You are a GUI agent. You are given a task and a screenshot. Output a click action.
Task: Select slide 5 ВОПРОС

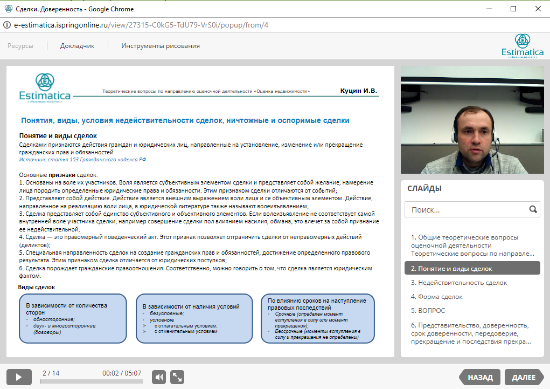(472, 311)
